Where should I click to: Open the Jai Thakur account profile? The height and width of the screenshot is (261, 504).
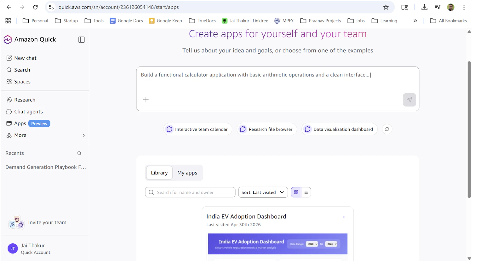point(29,249)
